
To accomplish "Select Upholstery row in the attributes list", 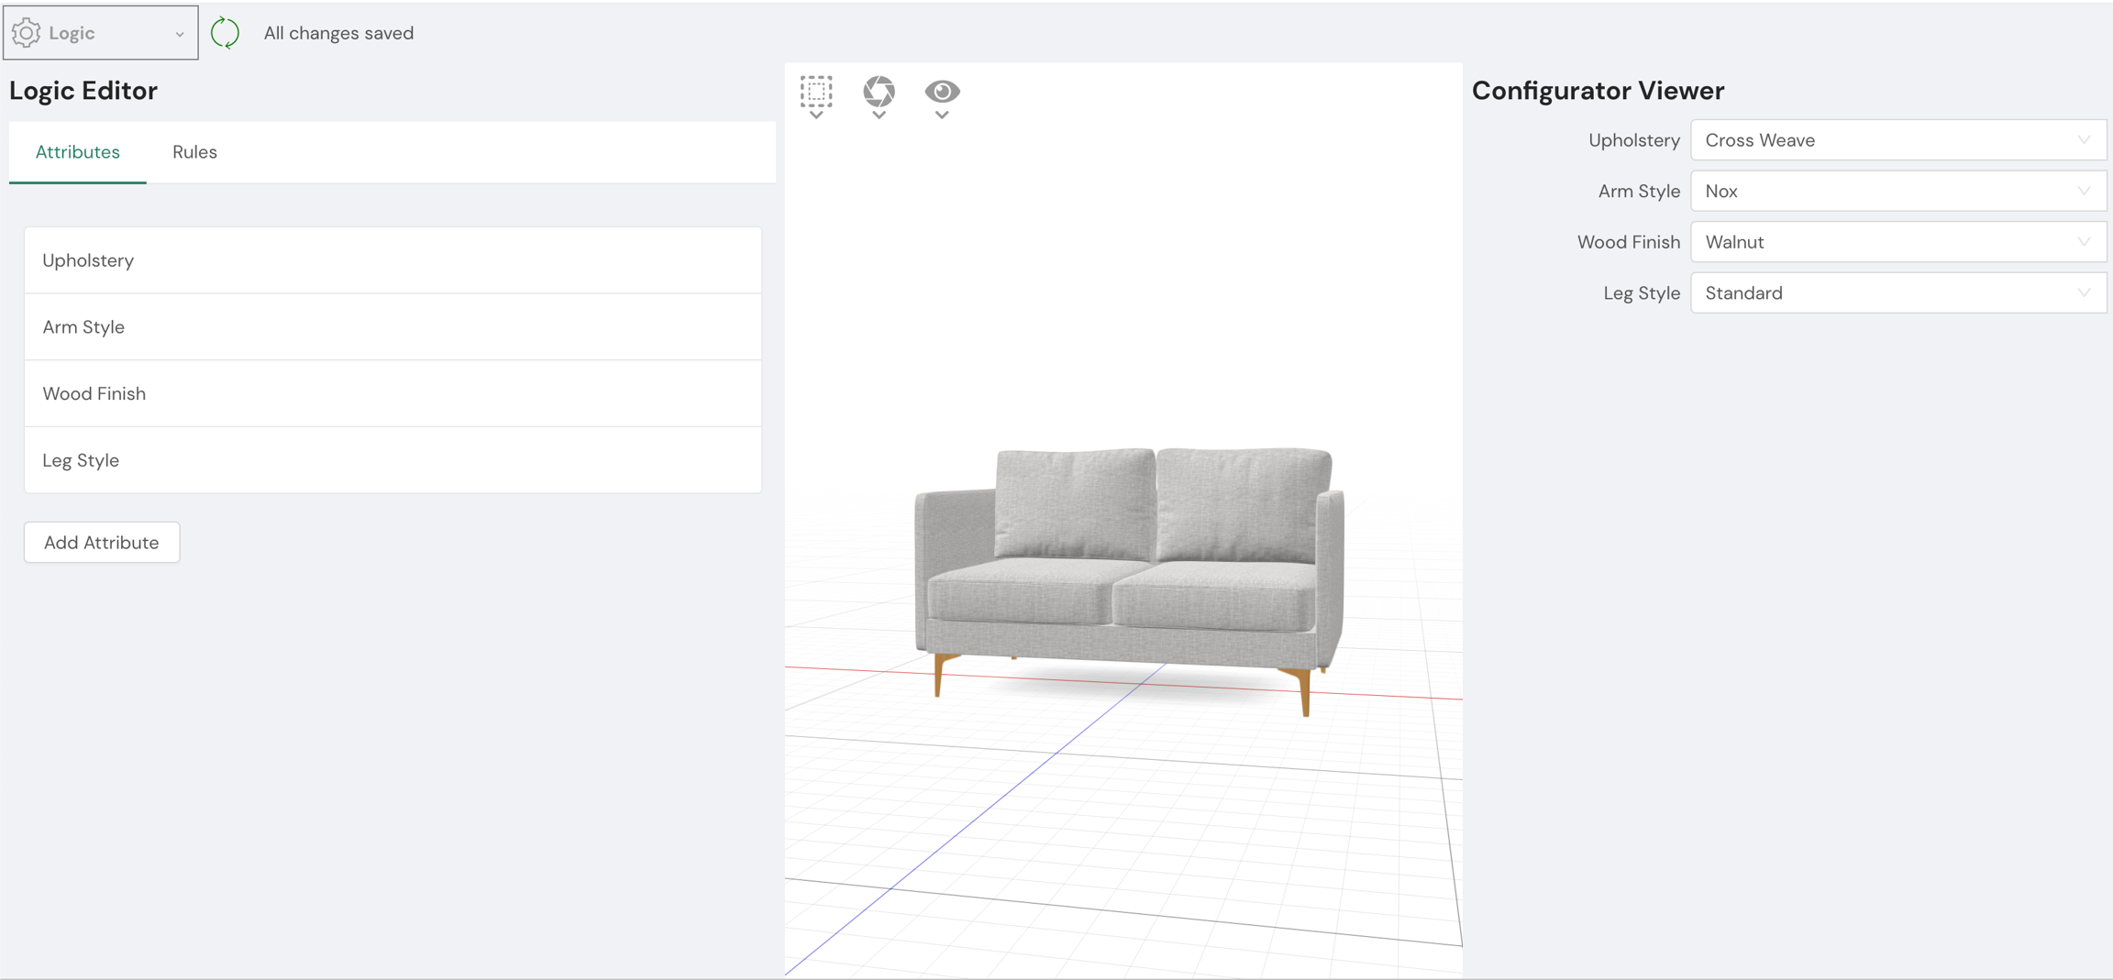I will (393, 260).
